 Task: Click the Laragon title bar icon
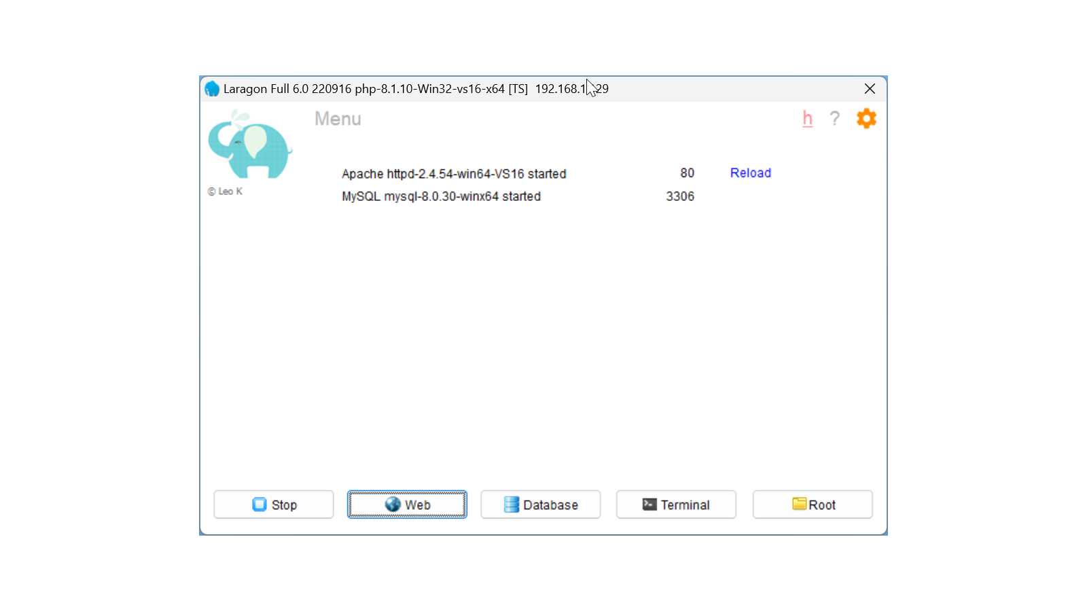(212, 89)
